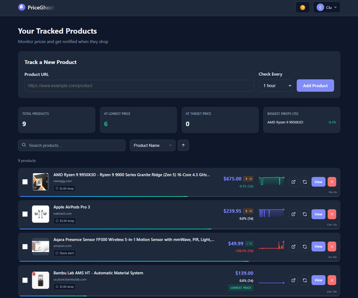The image size is (358, 298).
Task: Tick the Apple AirPods Pro 3 checkbox
Action: pyautogui.click(x=25, y=214)
